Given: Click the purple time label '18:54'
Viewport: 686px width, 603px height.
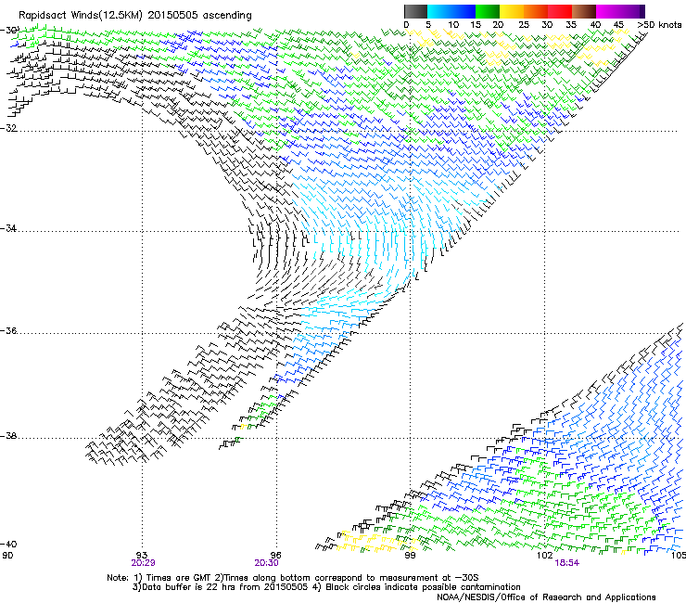Looking at the screenshot, I should coord(567,563).
